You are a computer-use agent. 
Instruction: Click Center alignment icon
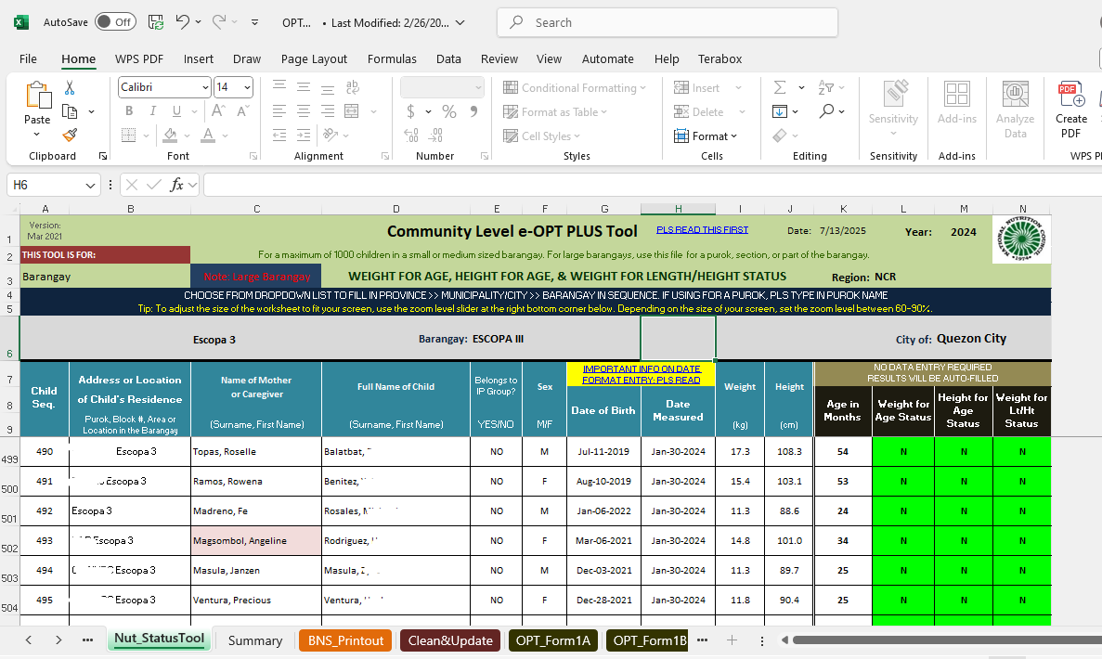[x=304, y=111]
